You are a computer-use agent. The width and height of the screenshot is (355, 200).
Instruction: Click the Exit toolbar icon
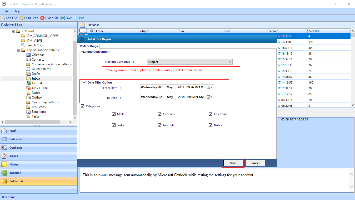[x=76, y=18]
